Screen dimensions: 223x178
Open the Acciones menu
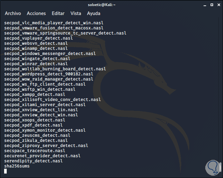coord(36,13)
